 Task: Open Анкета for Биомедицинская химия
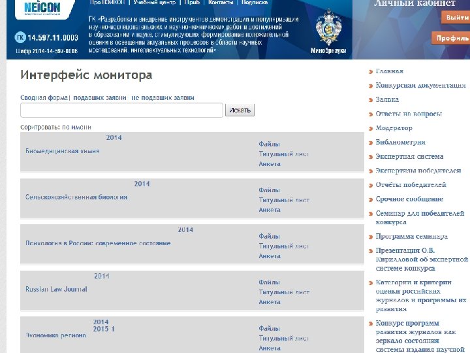coord(270,164)
